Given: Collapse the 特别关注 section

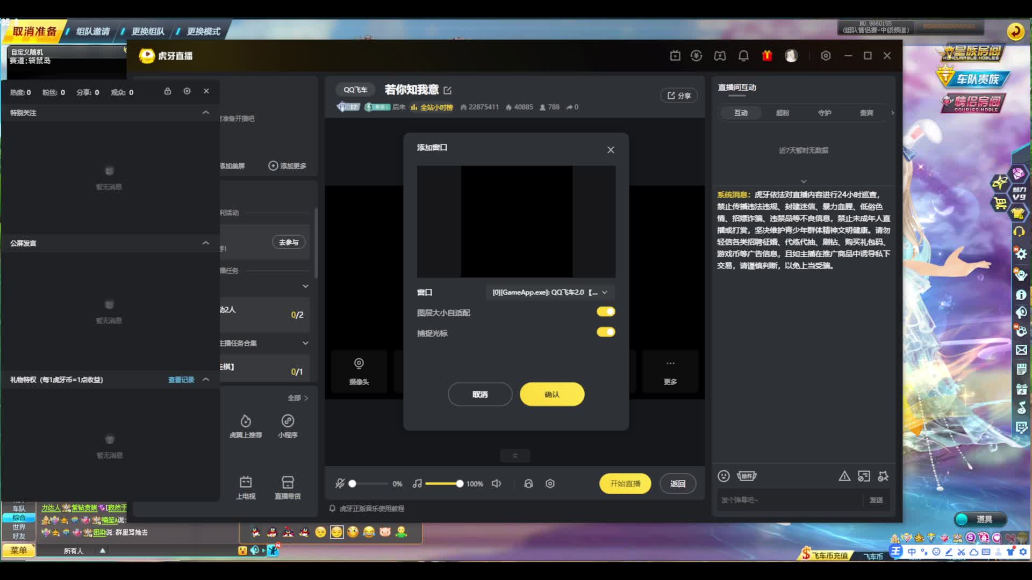Looking at the screenshot, I should pos(205,113).
